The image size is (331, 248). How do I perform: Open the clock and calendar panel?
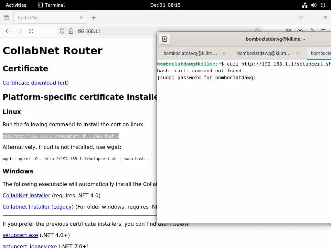(x=165, y=5)
